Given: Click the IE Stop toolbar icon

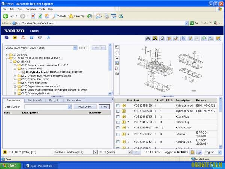Looking at the screenshot, I should (33, 16).
